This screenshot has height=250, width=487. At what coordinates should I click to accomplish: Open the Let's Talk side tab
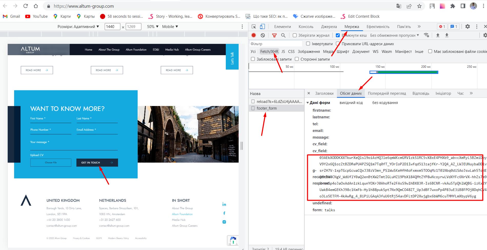[232, 57]
